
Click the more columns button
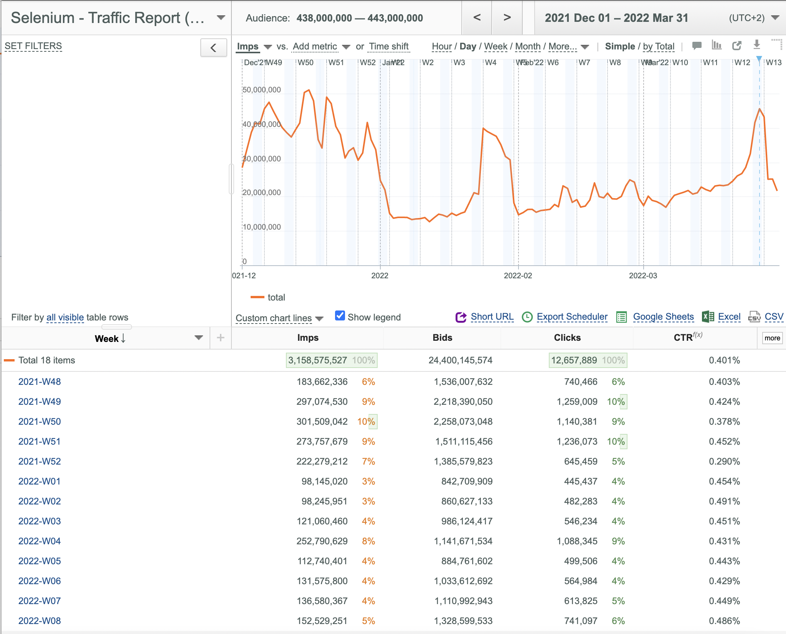[x=772, y=338]
